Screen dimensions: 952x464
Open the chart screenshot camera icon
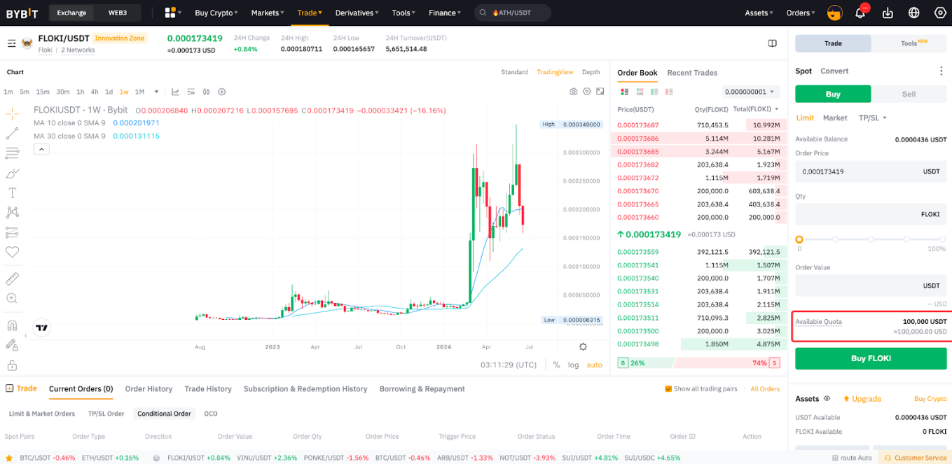click(x=574, y=91)
